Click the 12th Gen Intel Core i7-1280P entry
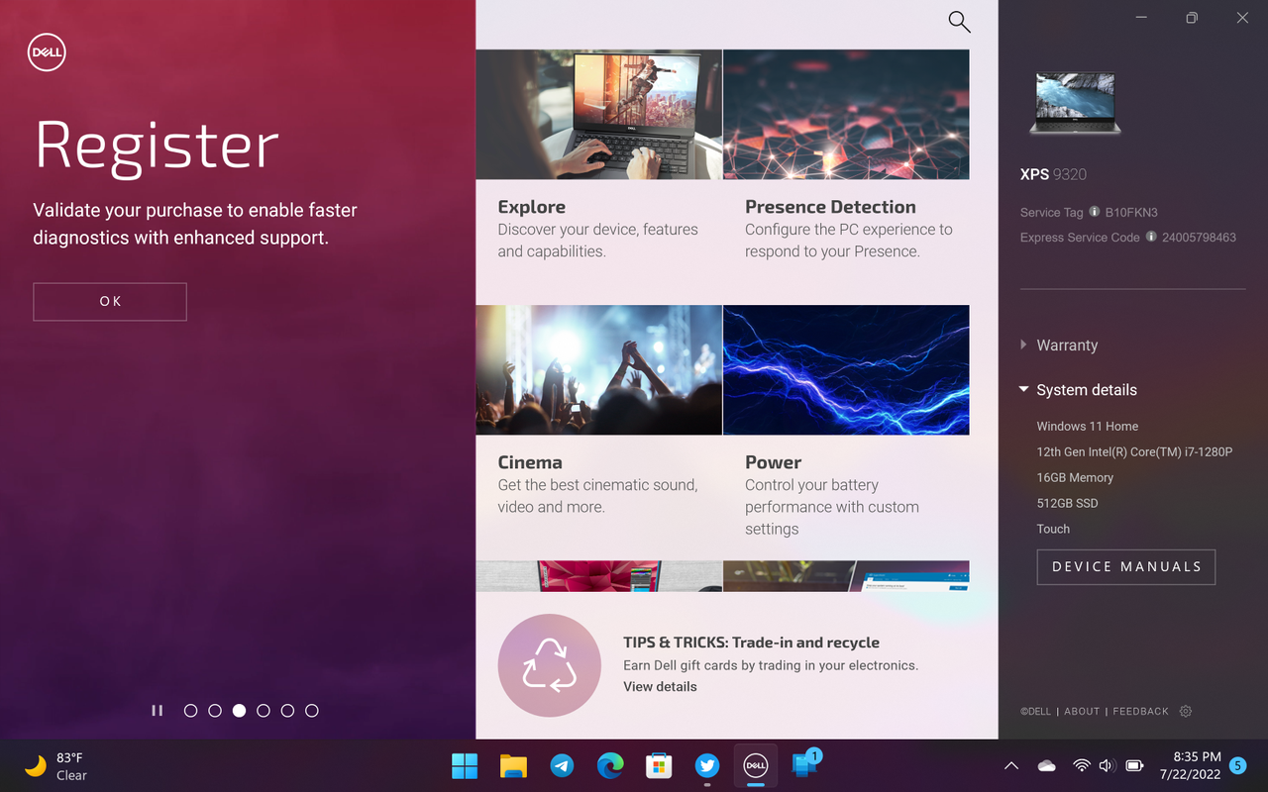Viewport: 1268px width, 792px height. 1134,452
